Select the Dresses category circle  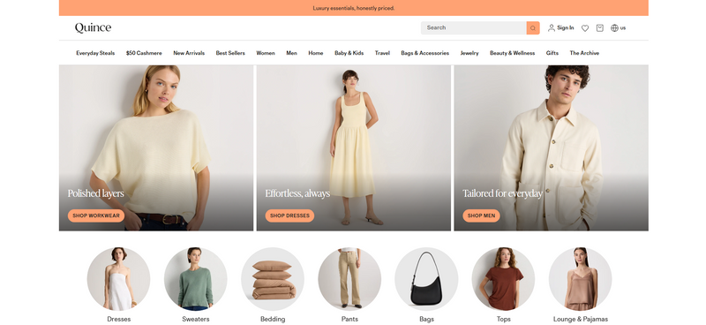coord(119,279)
